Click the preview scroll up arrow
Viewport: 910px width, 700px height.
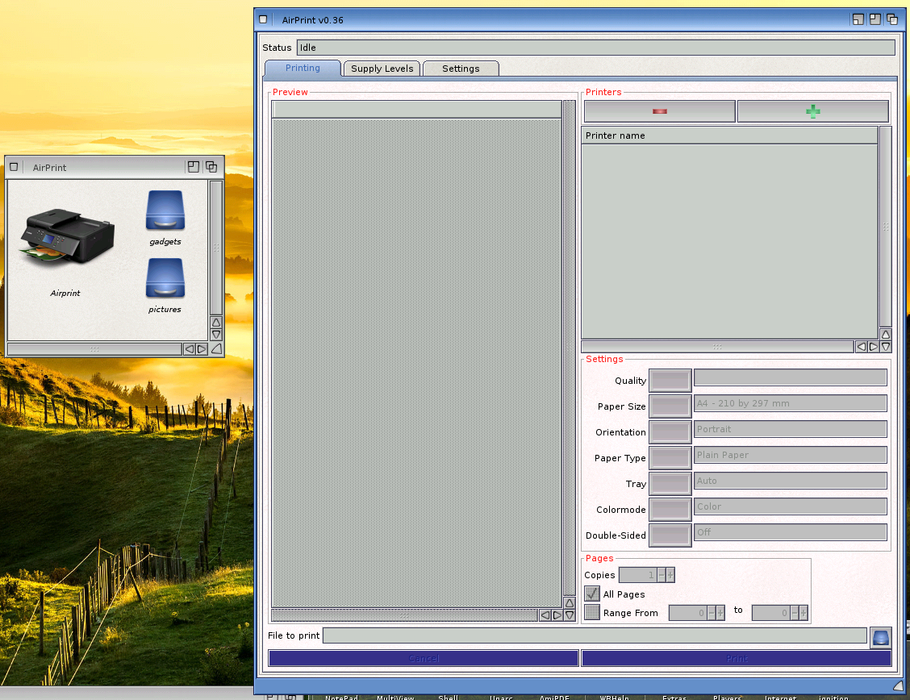coord(570,602)
